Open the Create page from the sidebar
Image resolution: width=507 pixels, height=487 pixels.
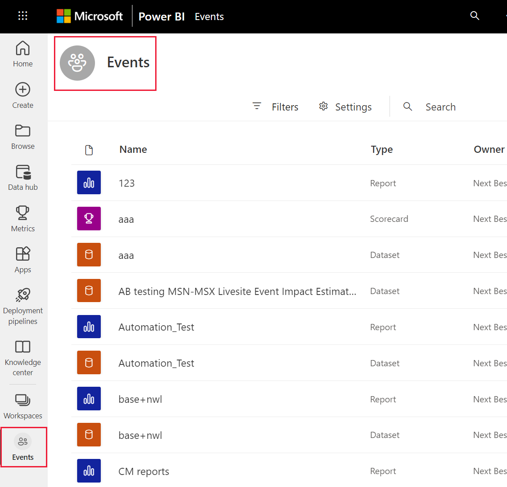click(23, 95)
